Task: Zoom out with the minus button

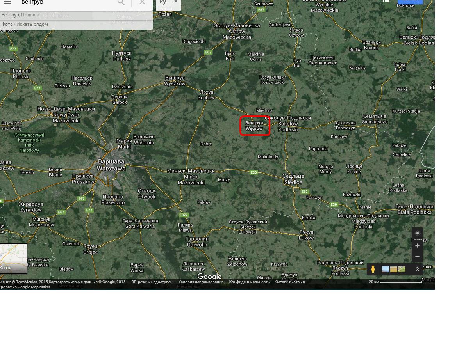Action: click(417, 257)
